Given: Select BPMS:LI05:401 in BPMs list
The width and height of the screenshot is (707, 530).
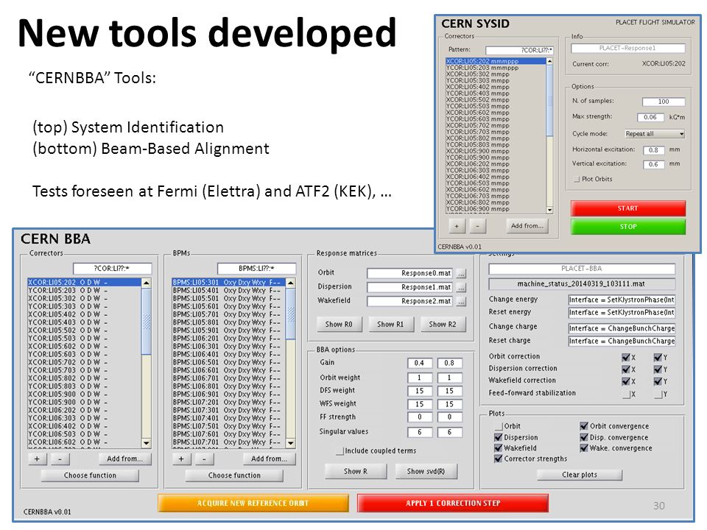Looking at the screenshot, I should pyautogui.click(x=228, y=290).
